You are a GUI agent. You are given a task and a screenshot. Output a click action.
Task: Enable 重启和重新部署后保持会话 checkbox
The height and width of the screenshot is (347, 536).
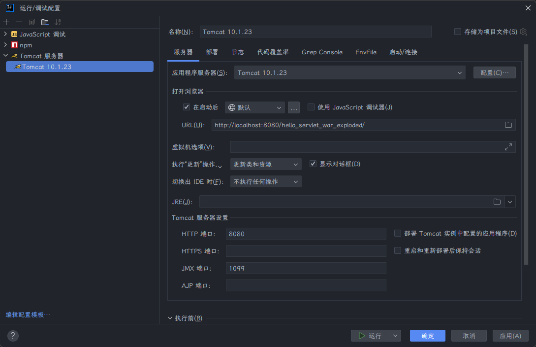[398, 250]
